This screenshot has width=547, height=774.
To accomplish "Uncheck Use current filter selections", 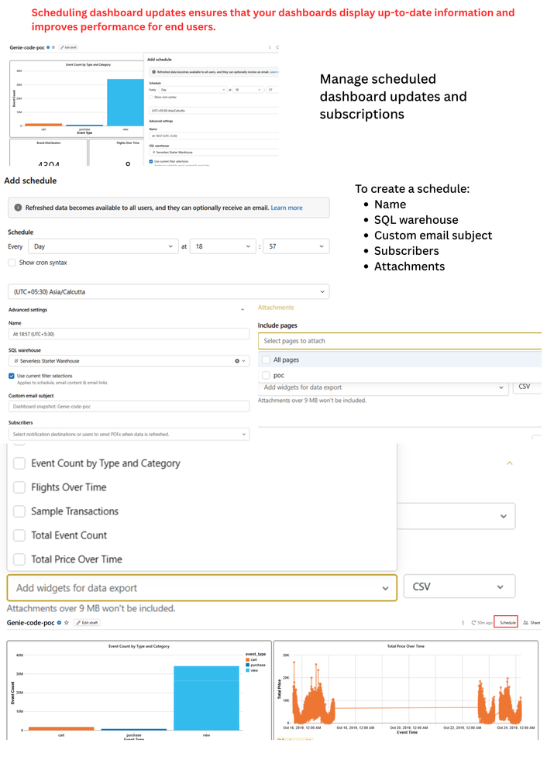I will 12,376.
